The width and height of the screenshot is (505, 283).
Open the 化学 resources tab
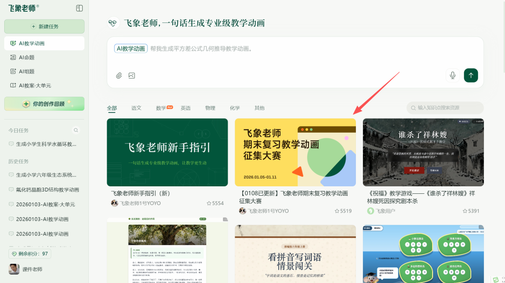click(235, 108)
